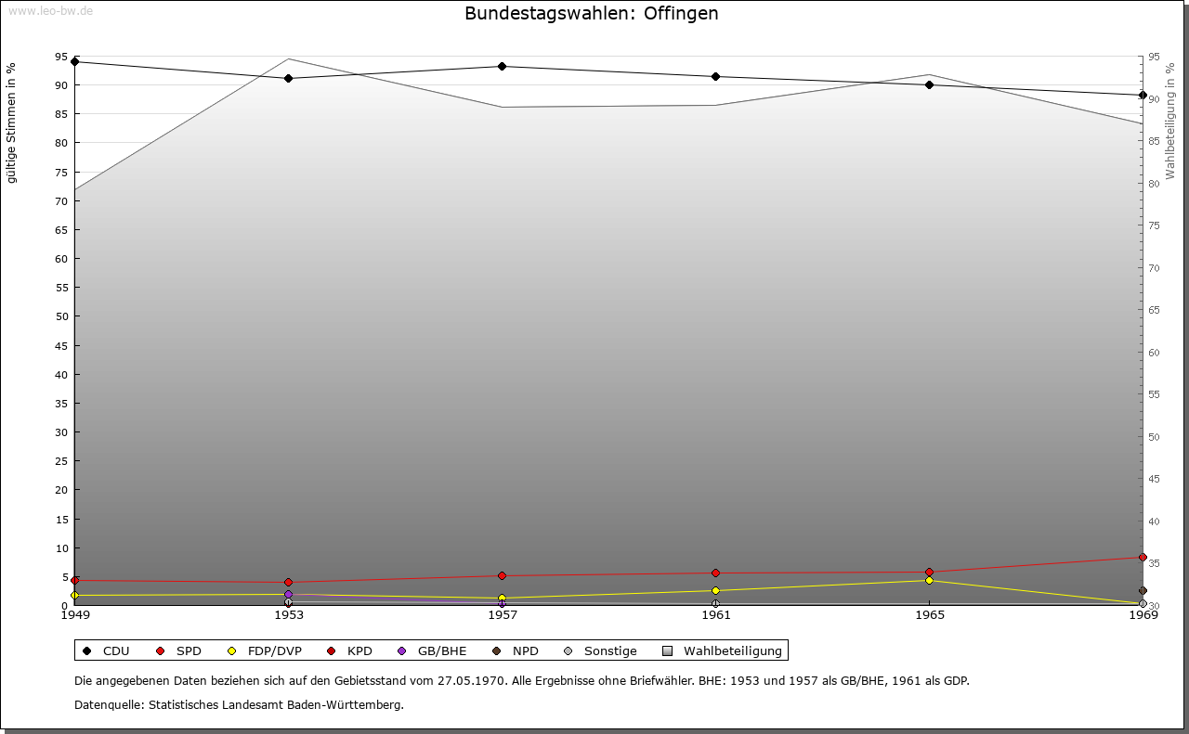1189x734 pixels.
Task: Select the CDU data point for 1957
Action: [502, 67]
